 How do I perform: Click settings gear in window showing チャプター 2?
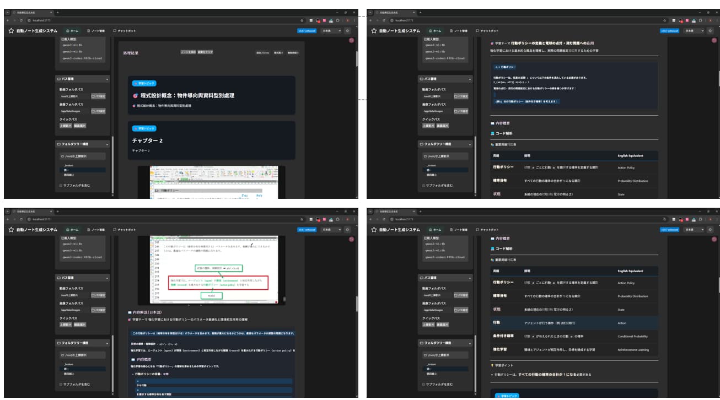347,31
